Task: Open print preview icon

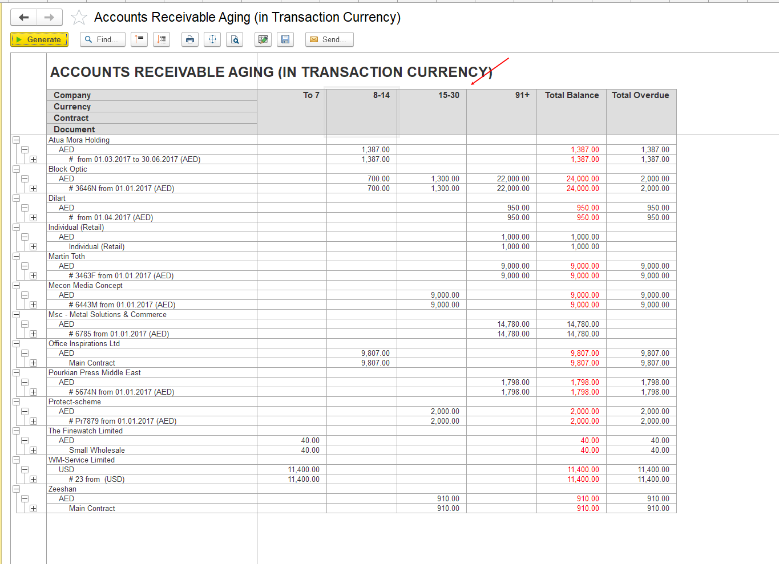Action: tap(235, 39)
